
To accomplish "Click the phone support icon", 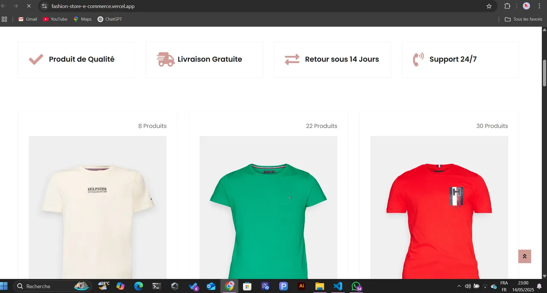I will (418, 59).
